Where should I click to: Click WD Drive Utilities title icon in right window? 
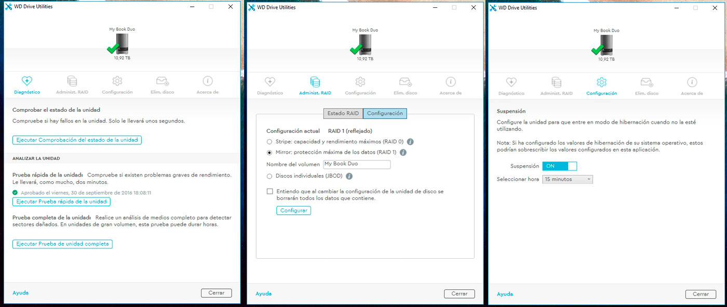tap(493, 7)
